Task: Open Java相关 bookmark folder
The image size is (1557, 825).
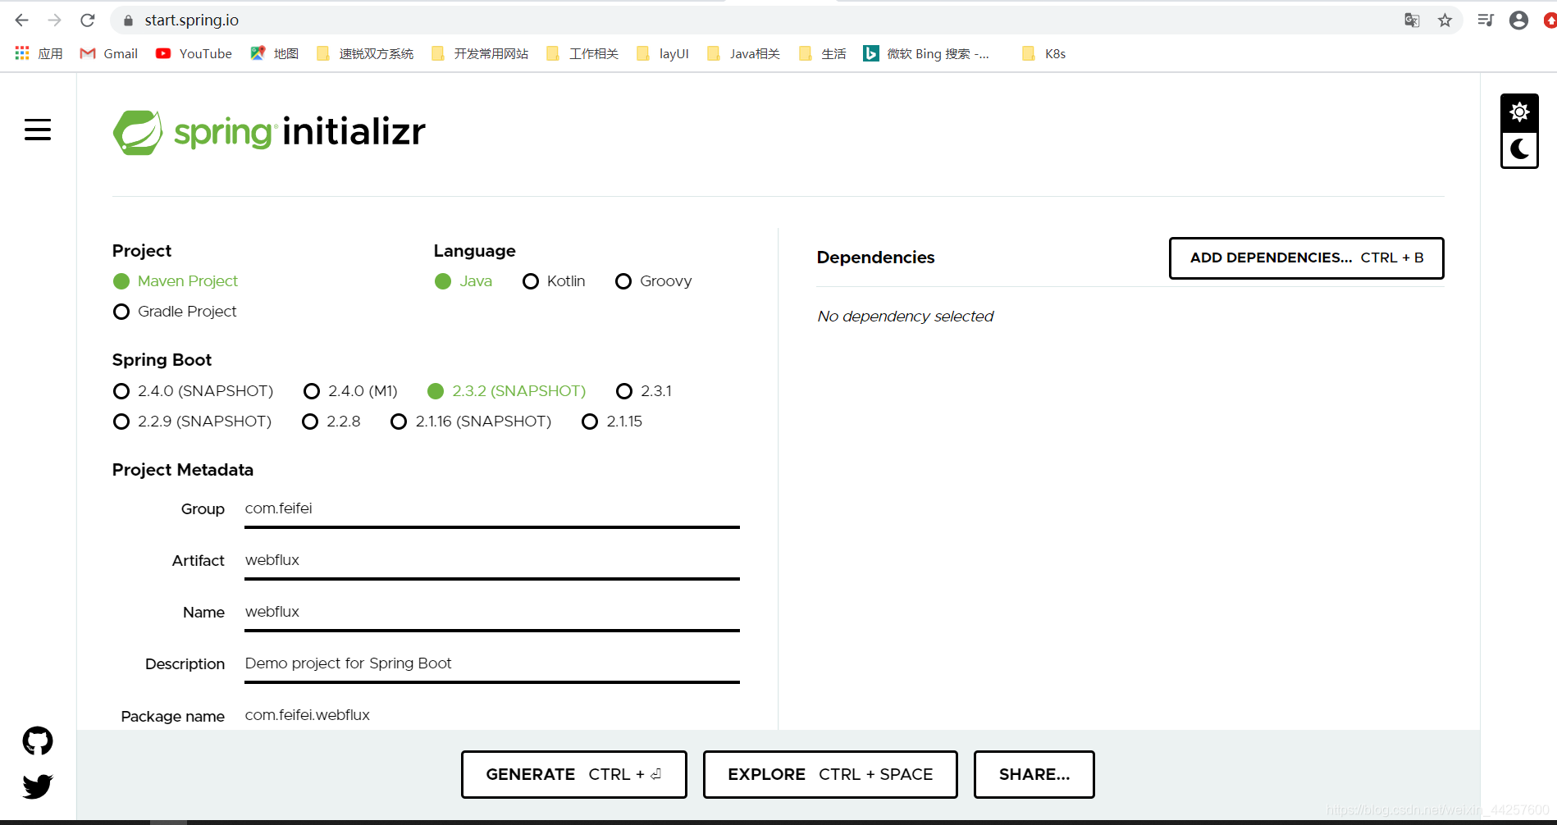Action: [743, 53]
